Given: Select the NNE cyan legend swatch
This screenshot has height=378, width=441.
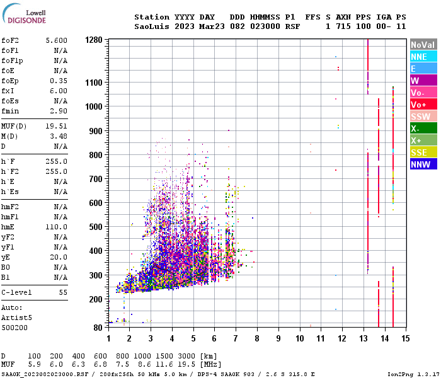Looking at the screenshot, I should [x=423, y=57].
